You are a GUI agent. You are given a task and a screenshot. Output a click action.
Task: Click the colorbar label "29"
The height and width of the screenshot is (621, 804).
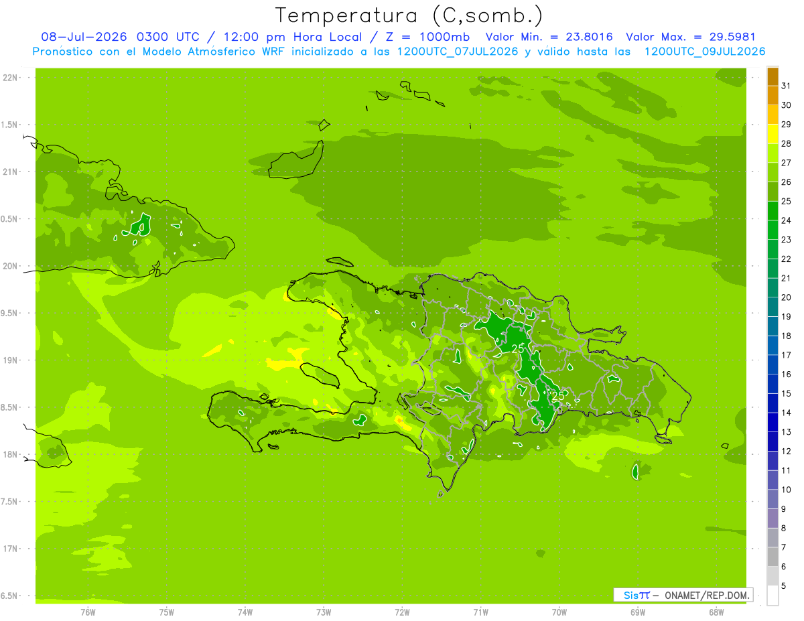pos(787,124)
